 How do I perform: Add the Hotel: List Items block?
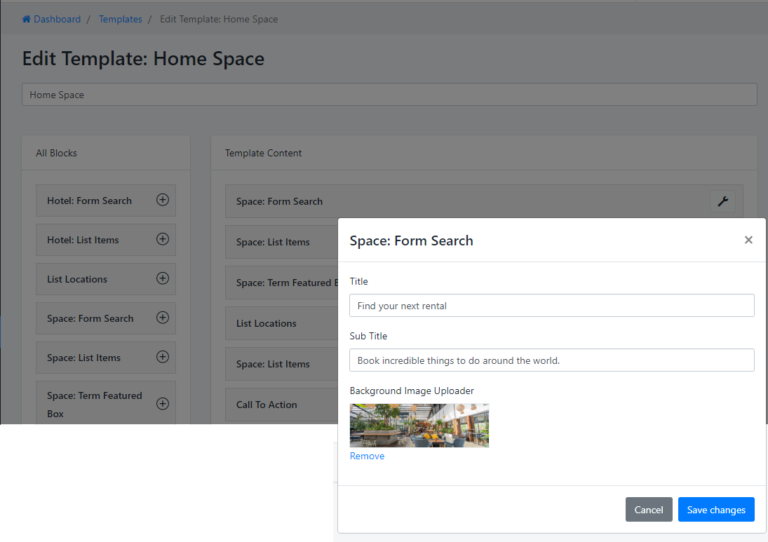click(162, 239)
